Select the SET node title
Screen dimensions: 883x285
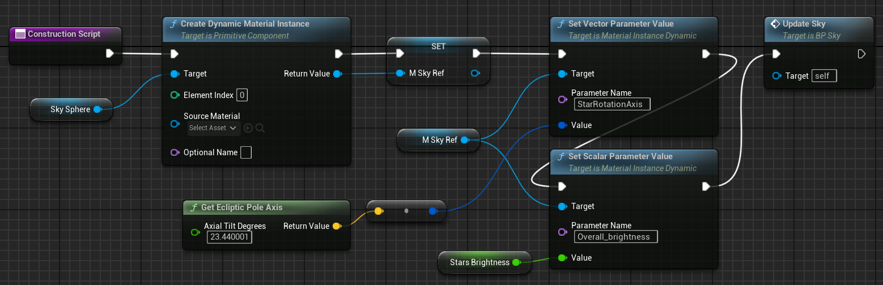438,46
